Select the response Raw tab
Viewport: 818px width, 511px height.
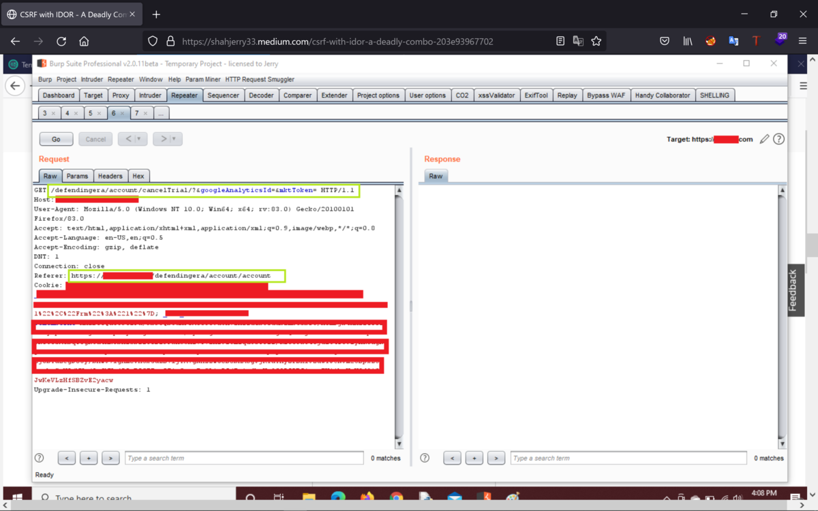pyautogui.click(x=436, y=176)
